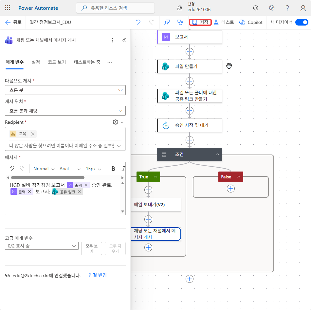Remove the first 출력 token
The image size is (311, 310).
tap(86, 185)
